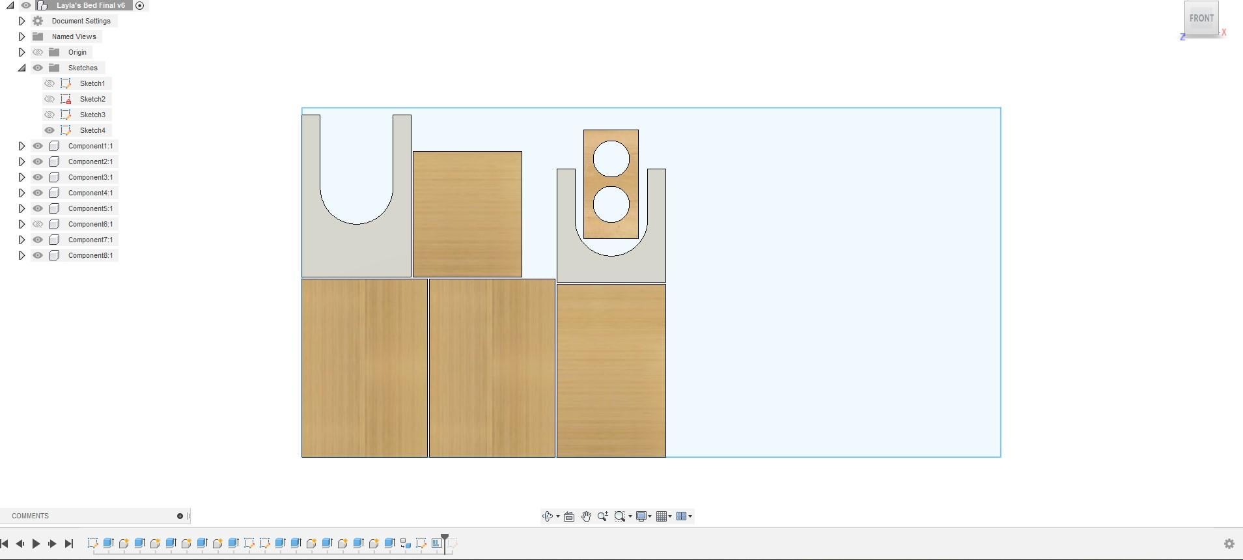
Task: Select the Zoom Window magnifier tool
Action: (620, 516)
